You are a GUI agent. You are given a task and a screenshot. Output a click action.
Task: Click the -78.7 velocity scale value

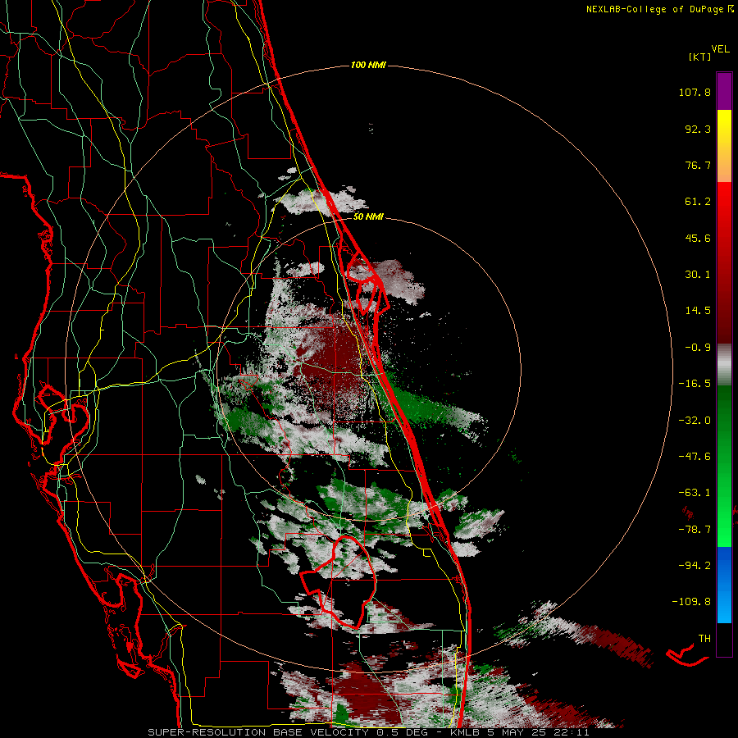click(695, 530)
